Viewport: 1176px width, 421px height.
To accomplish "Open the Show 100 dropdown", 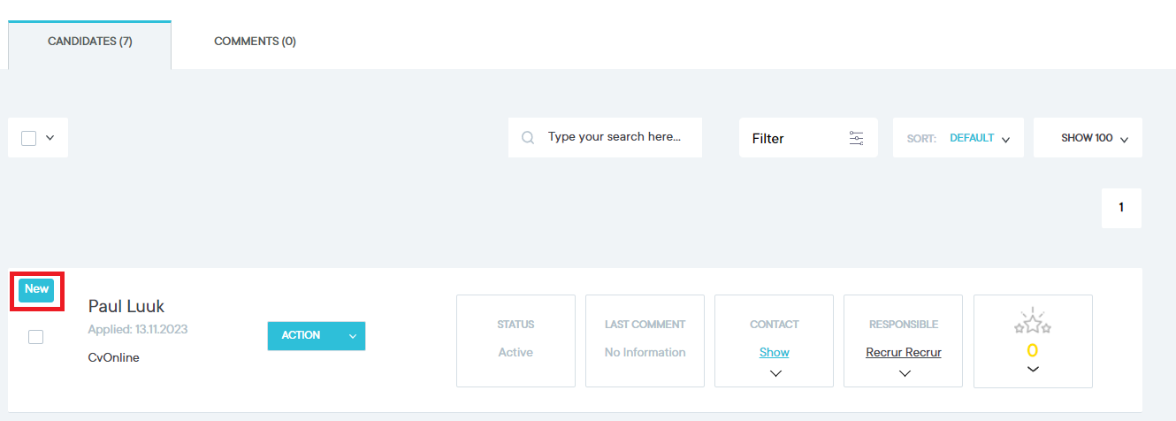I will coord(1095,138).
